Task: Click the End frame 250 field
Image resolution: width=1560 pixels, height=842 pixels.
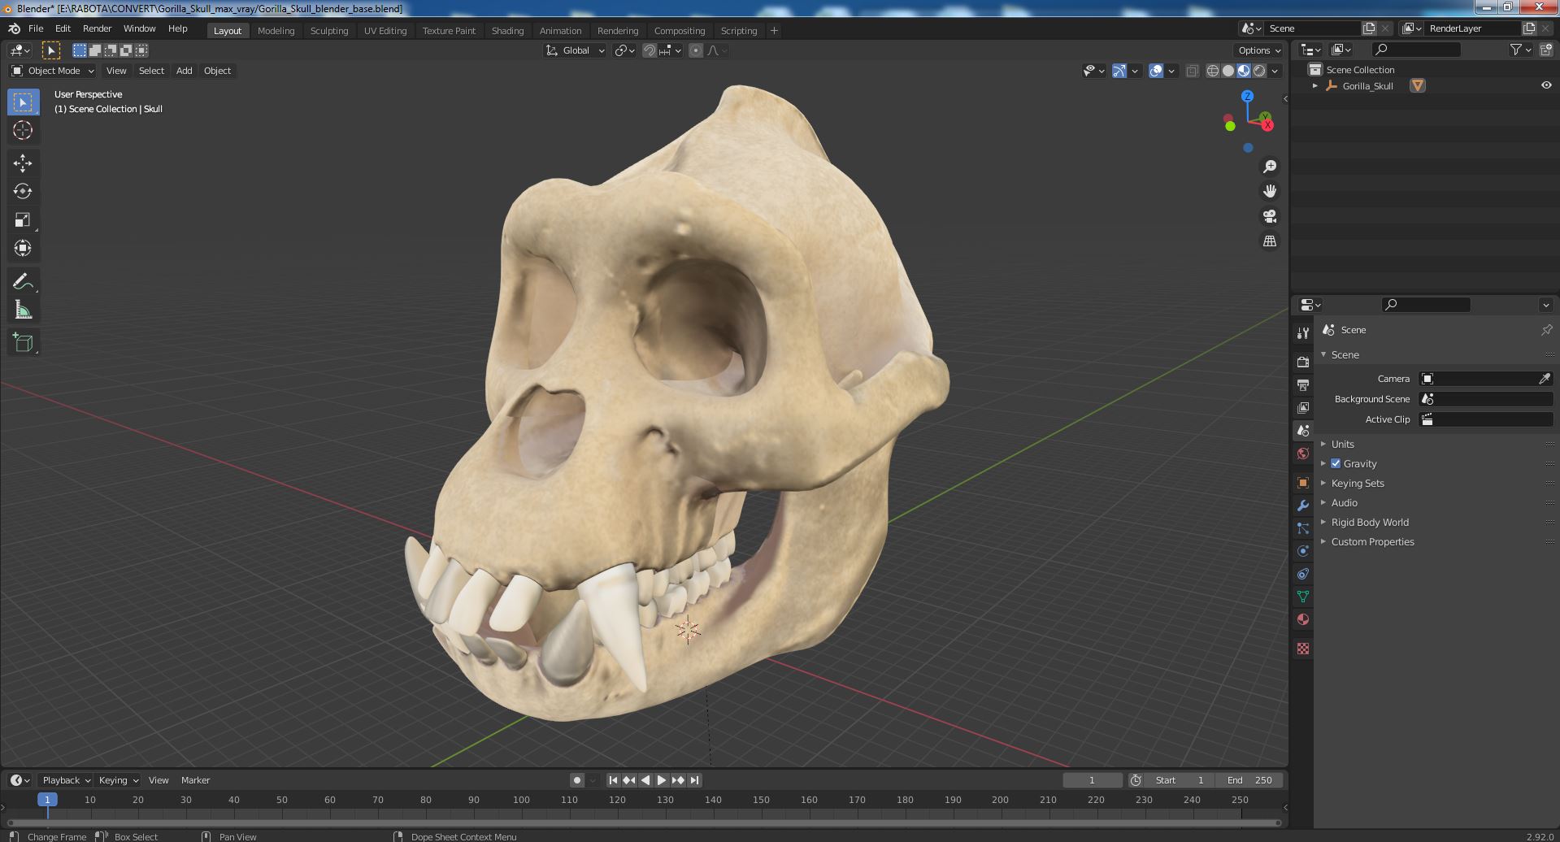Action: (1250, 780)
